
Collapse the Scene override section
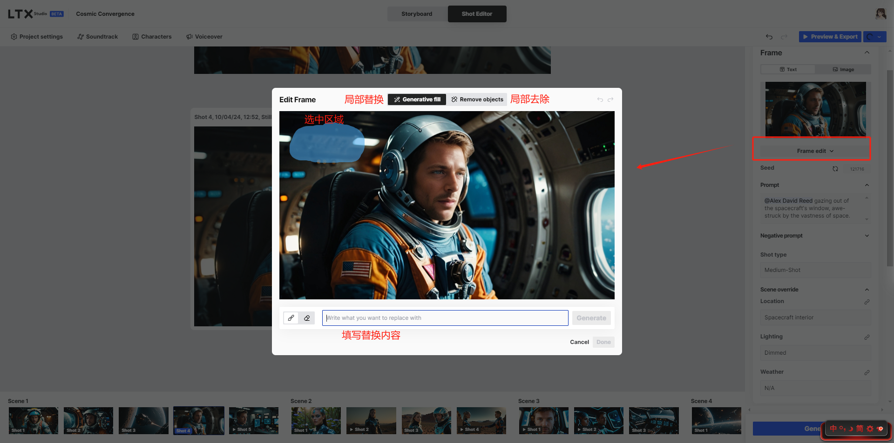(867, 290)
